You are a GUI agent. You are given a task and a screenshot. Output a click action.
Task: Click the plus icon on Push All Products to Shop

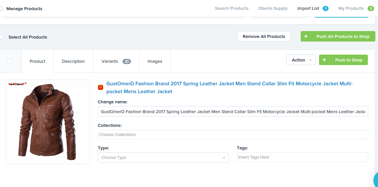point(306,36)
